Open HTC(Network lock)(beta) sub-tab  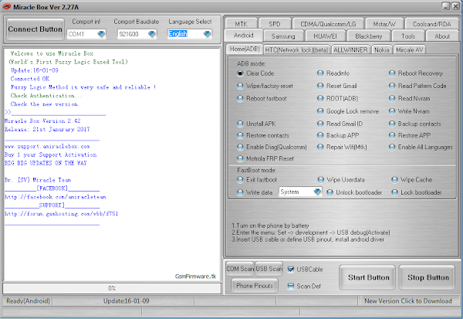pyautogui.click(x=296, y=50)
